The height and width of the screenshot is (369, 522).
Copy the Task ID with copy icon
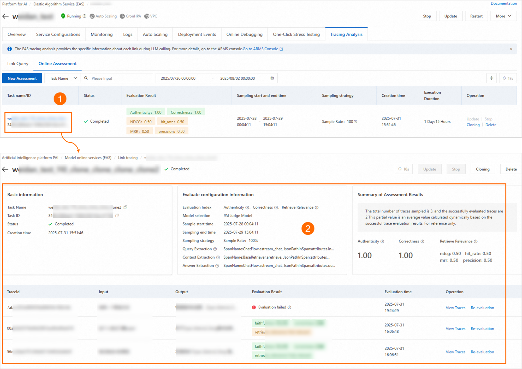(117, 216)
